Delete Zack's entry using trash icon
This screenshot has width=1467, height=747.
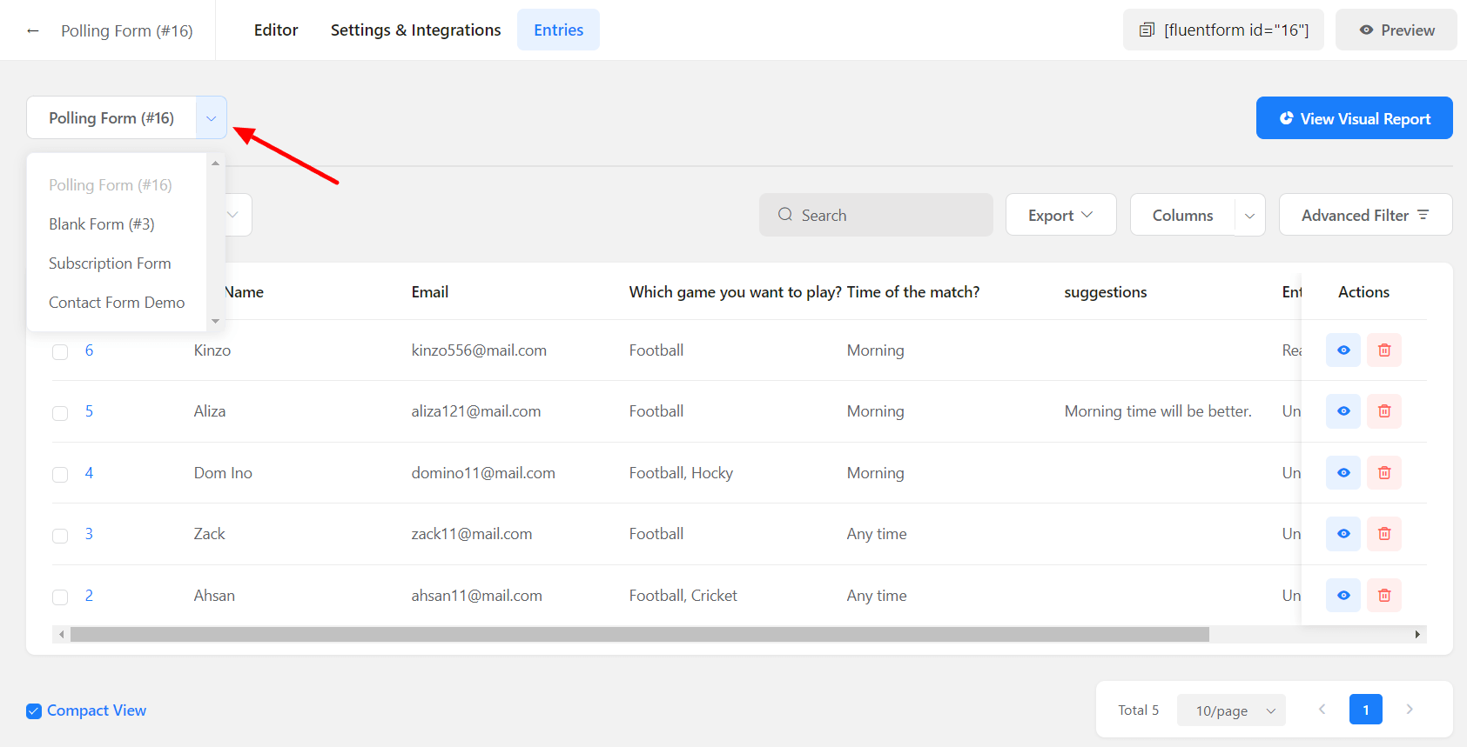click(1383, 534)
